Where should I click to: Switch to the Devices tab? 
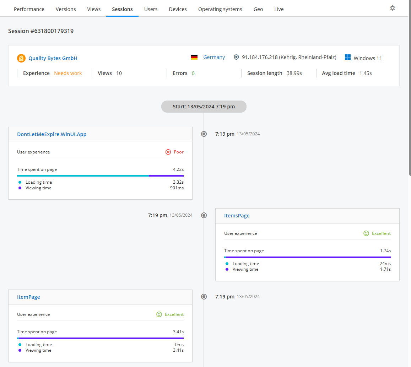pyautogui.click(x=178, y=9)
